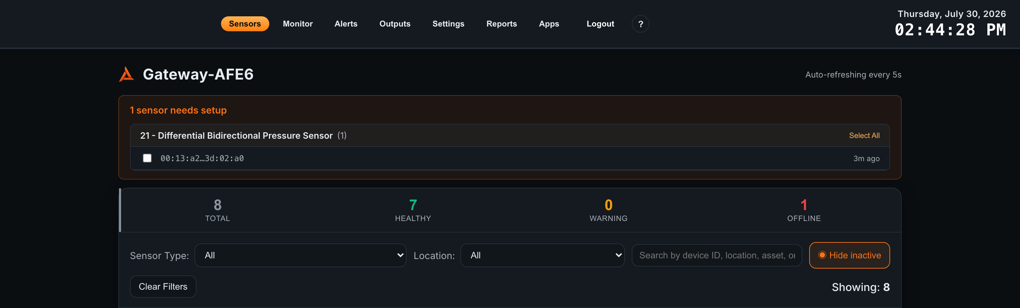Click the 02:44:28 PM clock

tap(950, 30)
